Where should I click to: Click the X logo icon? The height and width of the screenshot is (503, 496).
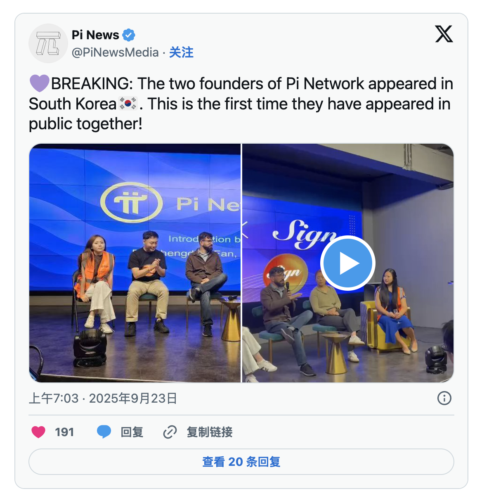point(444,34)
